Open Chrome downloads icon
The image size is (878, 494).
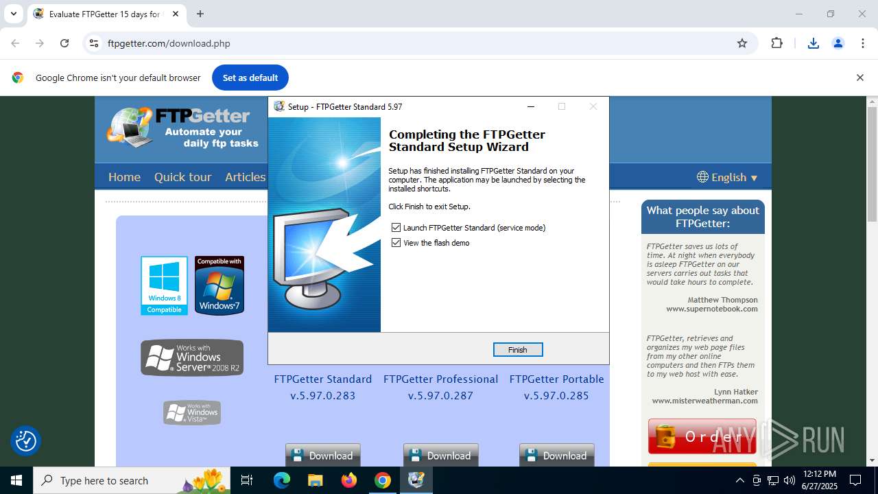coord(814,43)
